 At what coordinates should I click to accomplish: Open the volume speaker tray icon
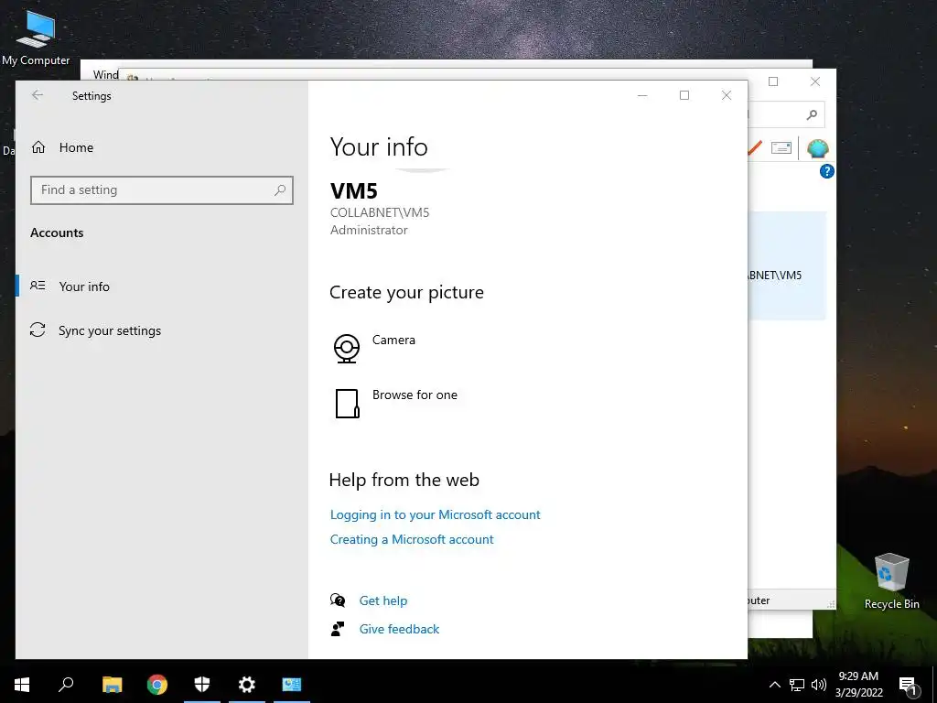point(819,685)
